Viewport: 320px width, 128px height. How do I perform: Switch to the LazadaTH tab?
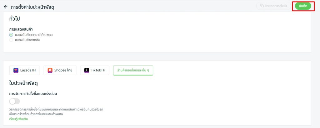point(25,71)
